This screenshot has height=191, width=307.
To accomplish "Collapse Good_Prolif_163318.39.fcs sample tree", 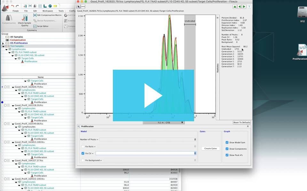I will click(x=13, y=105).
